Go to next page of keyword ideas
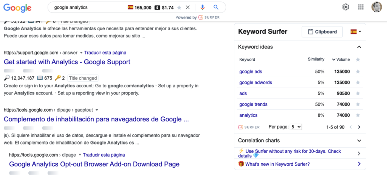 coord(359,127)
